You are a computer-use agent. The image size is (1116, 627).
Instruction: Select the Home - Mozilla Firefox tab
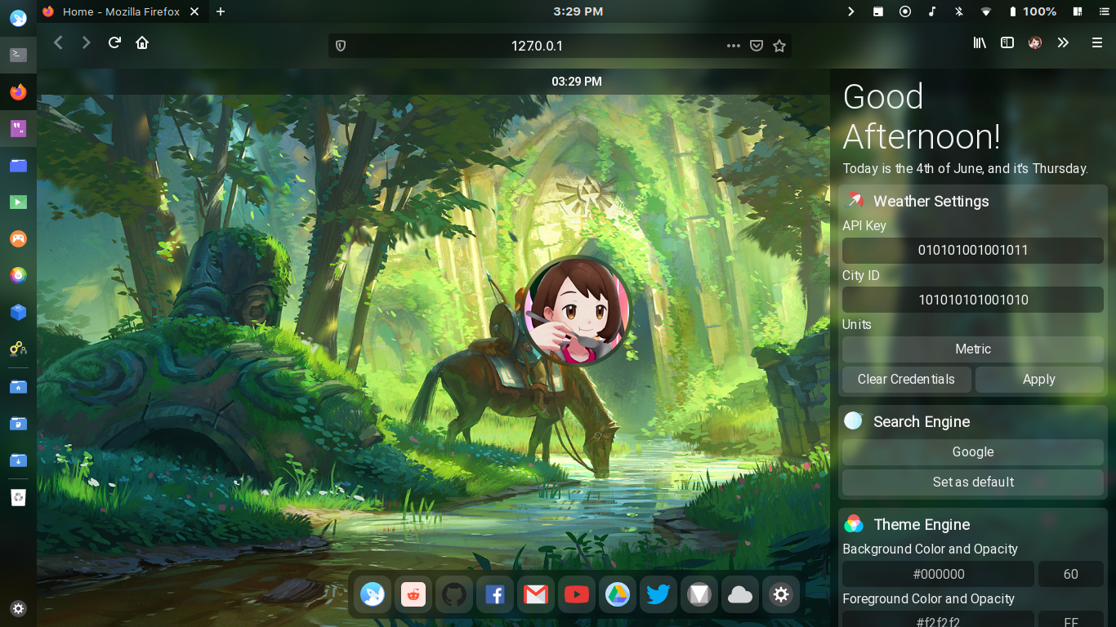pos(122,11)
